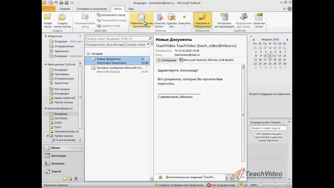Switch to Отправка и получение tab
Image resolution: width=334 pixels, height=188 pixels.
point(92,9)
